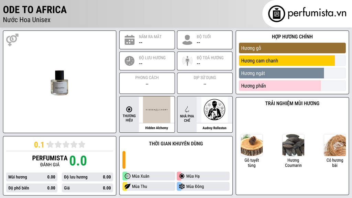Click the perfumista.vn bottle logo icon
The image size is (352, 198).
[x=276, y=14]
